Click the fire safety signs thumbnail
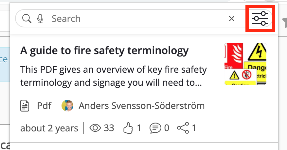Image resolution: width=287 pixels, height=150 pixels. pos(245,64)
